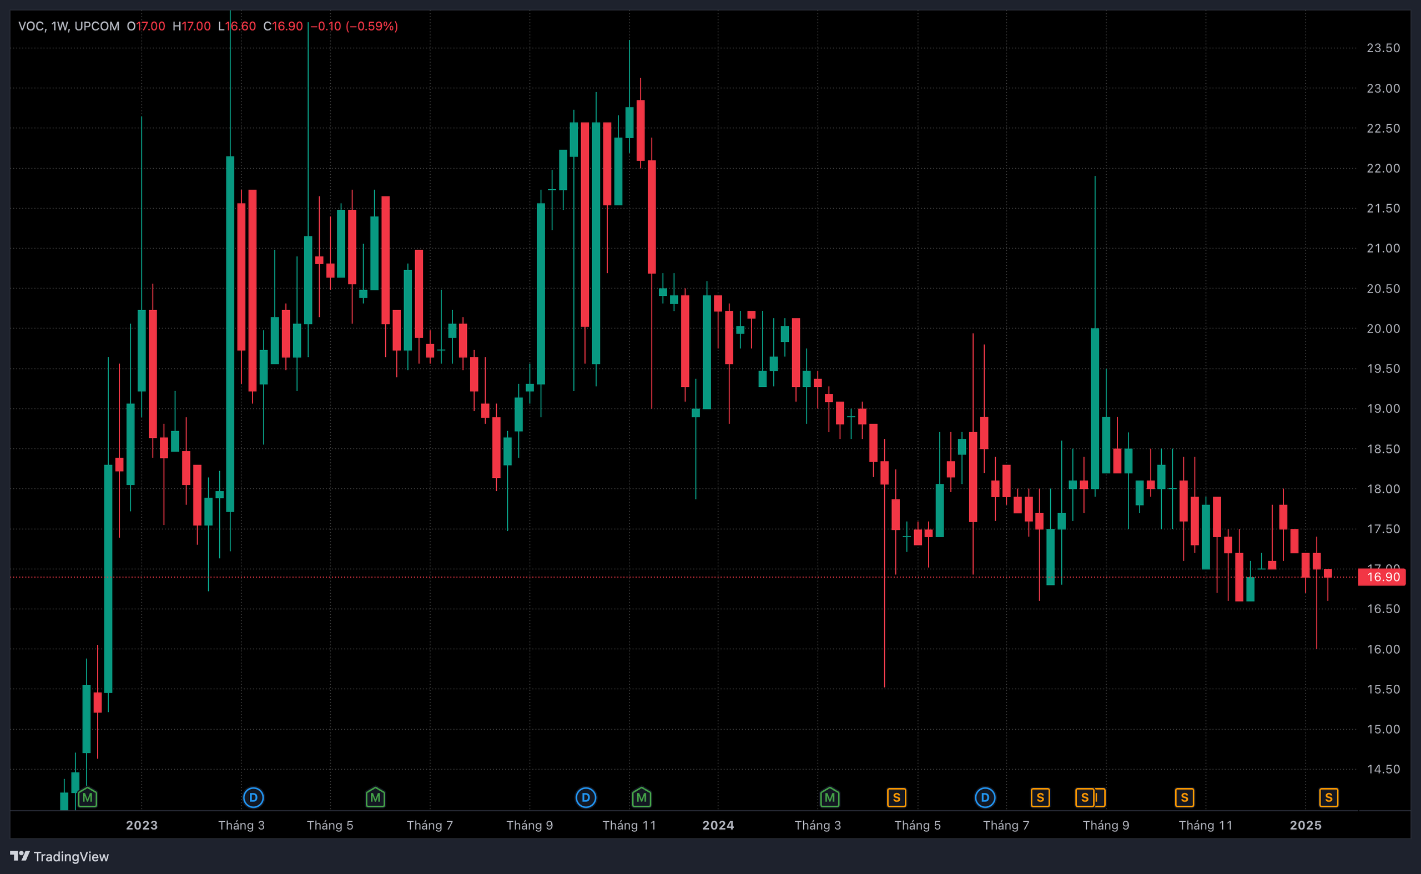Click the 19.00 price axis label
Viewport: 1421px width, 874px height.
click(x=1383, y=408)
